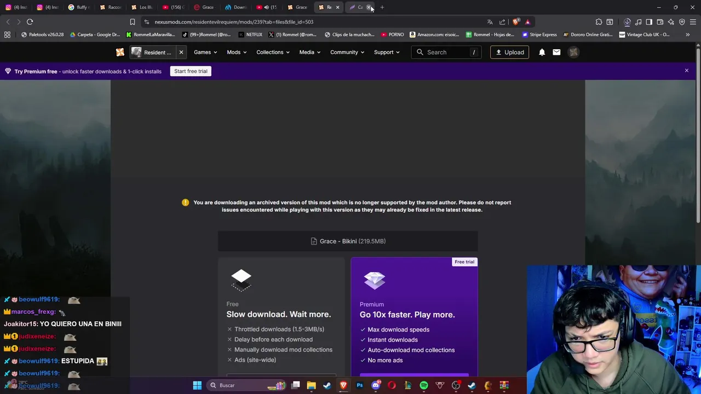Click the Grace - Bikini file name

[338, 241]
